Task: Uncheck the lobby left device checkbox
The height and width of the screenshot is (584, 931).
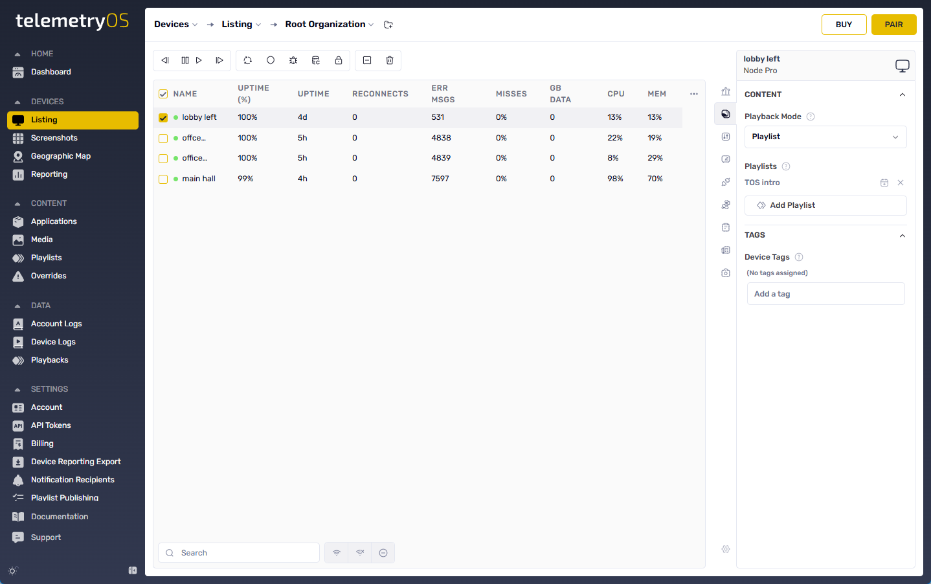Action: click(x=163, y=118)
